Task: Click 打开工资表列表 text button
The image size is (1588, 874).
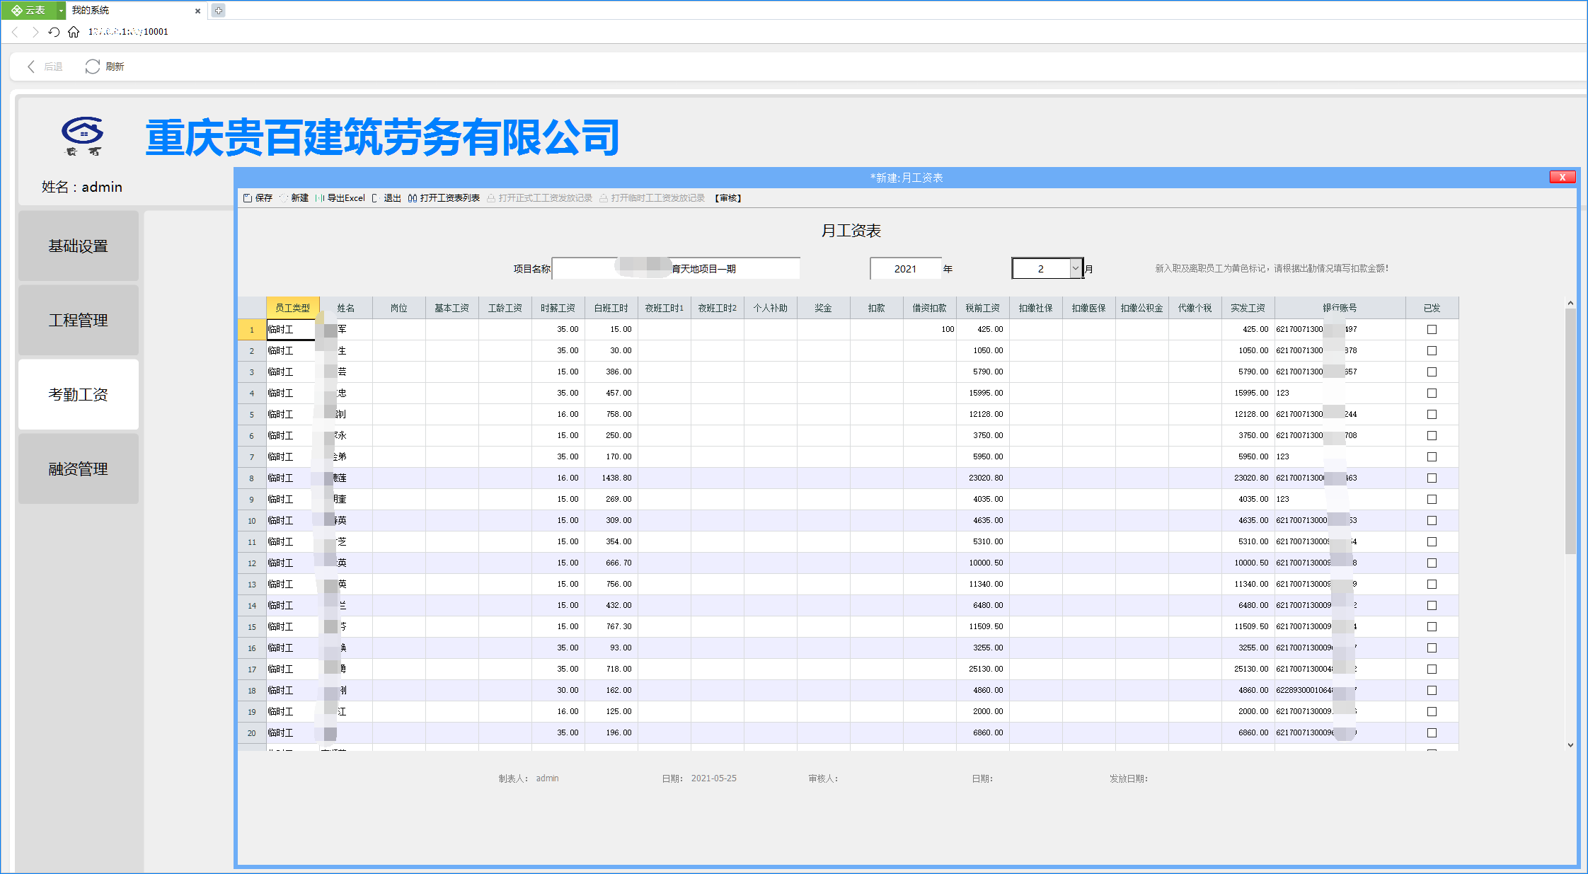Action: pos(450,198)
